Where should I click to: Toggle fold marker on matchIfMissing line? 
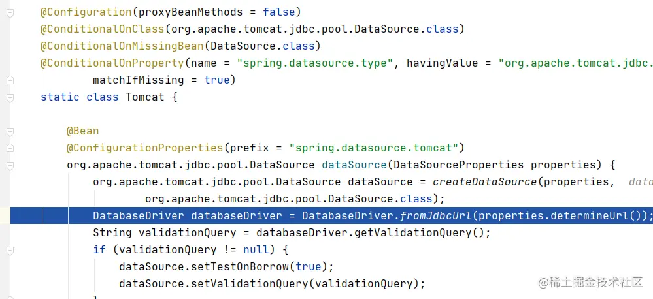click(10, 80)
